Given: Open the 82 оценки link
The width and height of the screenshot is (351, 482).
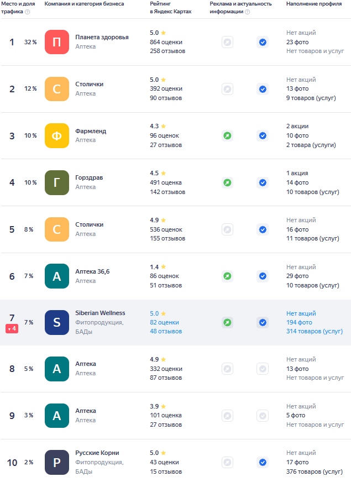Looking at the screenshot, I should click(x=164, y=322).
